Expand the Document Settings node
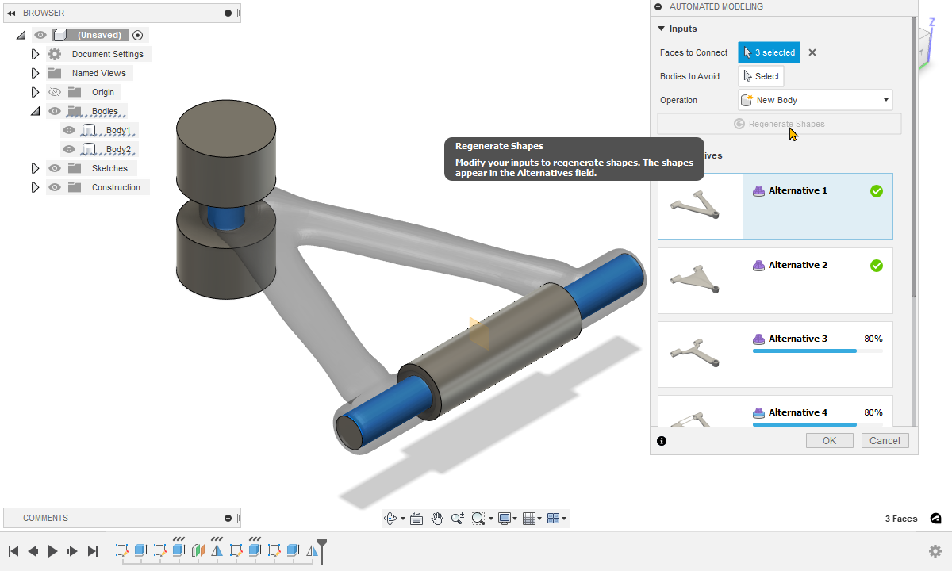The image size is (952, 571). pos(35,55)
